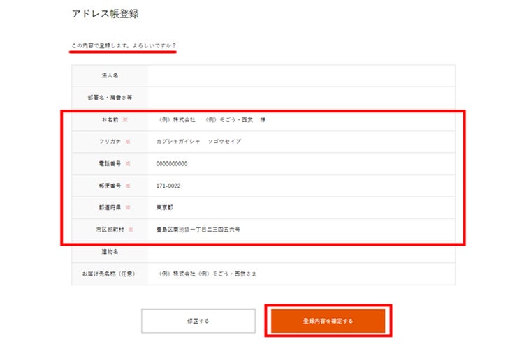
Task: Select the delivery name value ending さま
Action: [x=207, y=274]
